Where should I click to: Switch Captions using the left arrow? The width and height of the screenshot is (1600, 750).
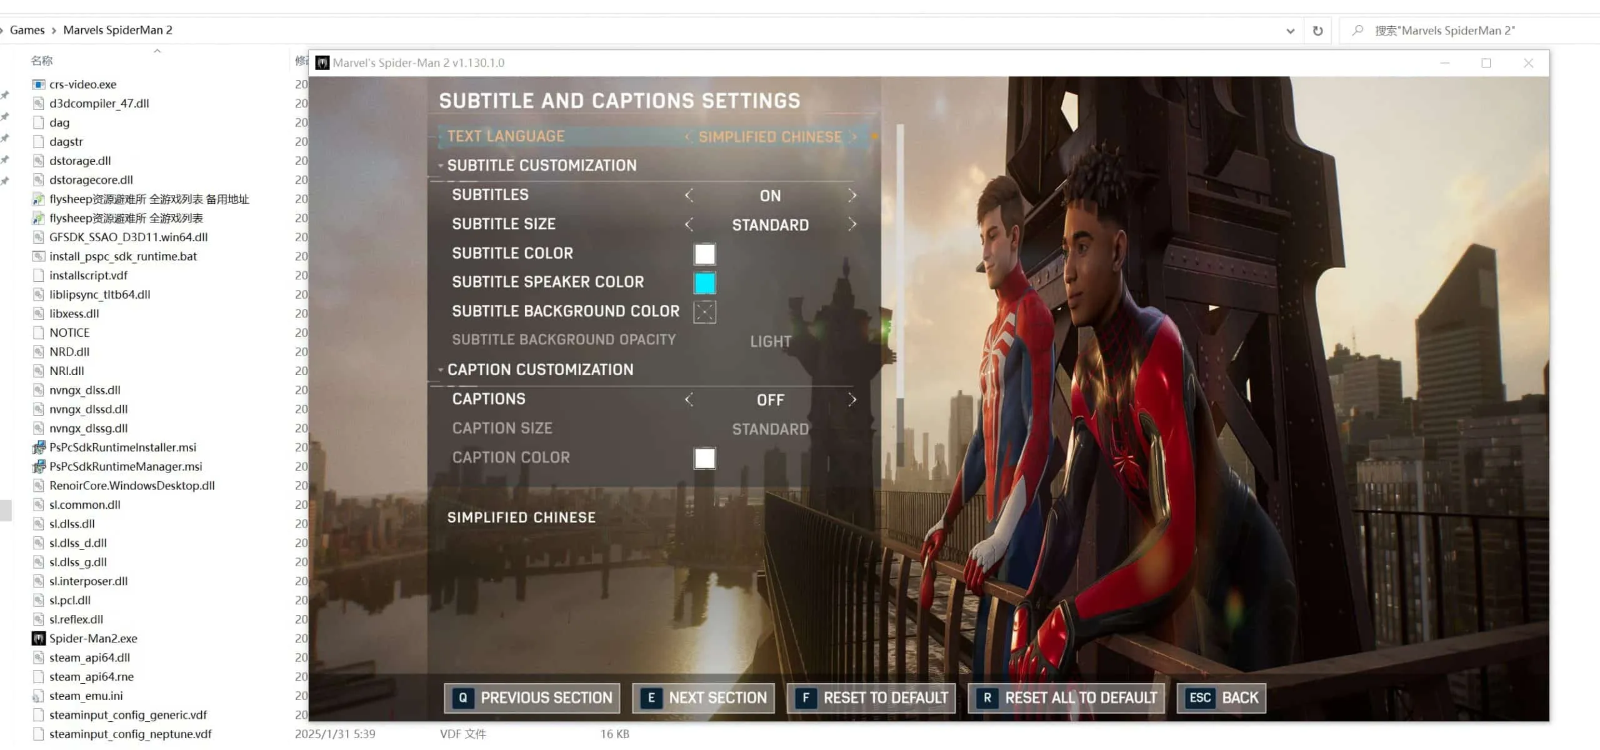click(x=689, y=399)
